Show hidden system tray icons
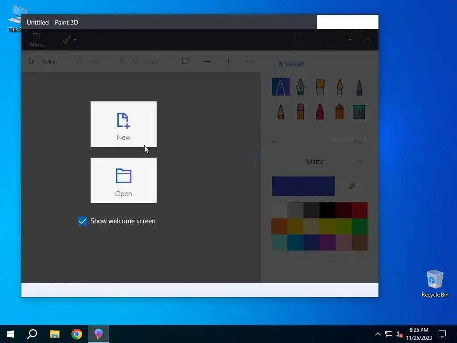Screen dimensions: 457x343 378,334
